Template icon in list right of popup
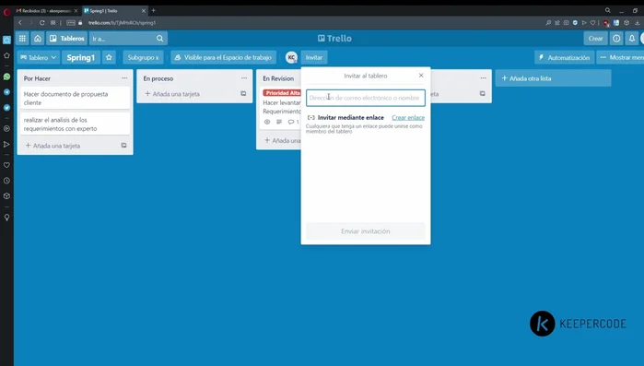The width and height of the screenshot is (644, 366). coord(482,94)
